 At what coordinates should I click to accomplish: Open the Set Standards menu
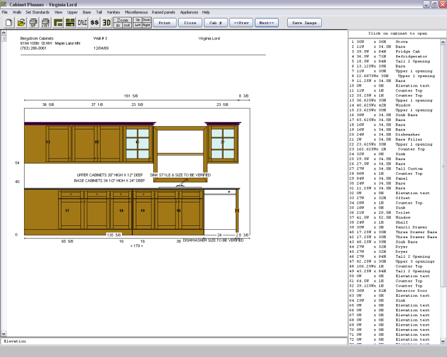pyautogui.click(x=37, y=12)
